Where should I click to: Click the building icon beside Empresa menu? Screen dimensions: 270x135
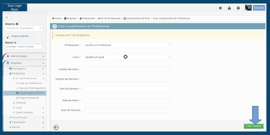coord(8,63)
